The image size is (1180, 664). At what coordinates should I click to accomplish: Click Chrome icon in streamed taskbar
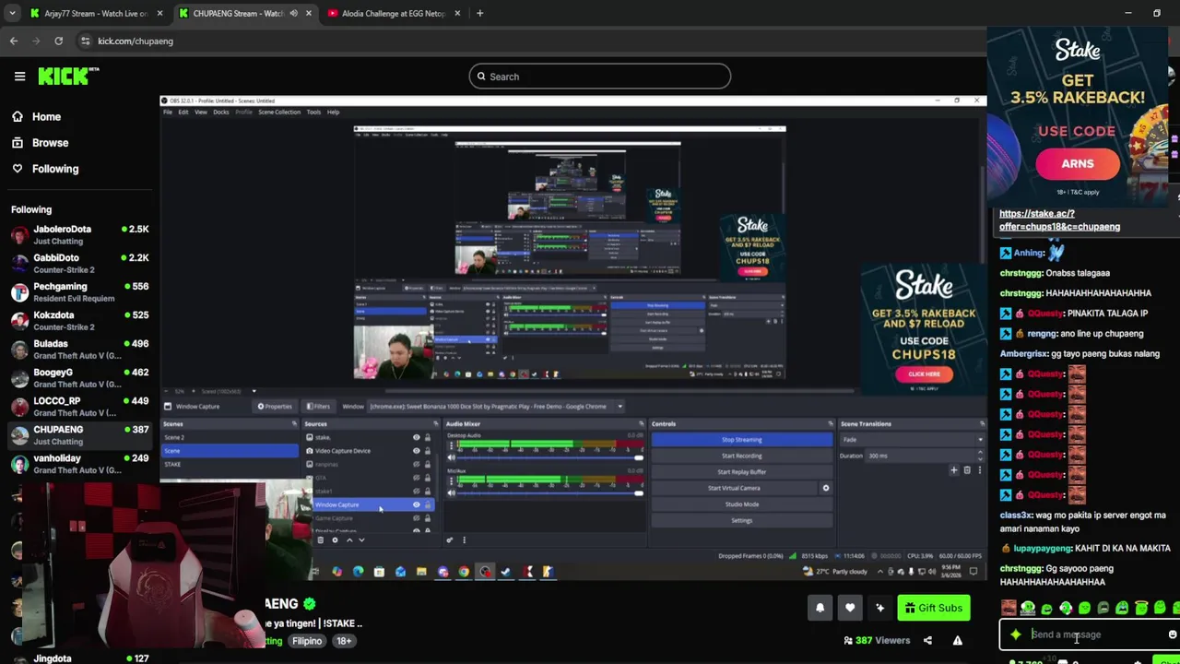[x=464, y=572]
